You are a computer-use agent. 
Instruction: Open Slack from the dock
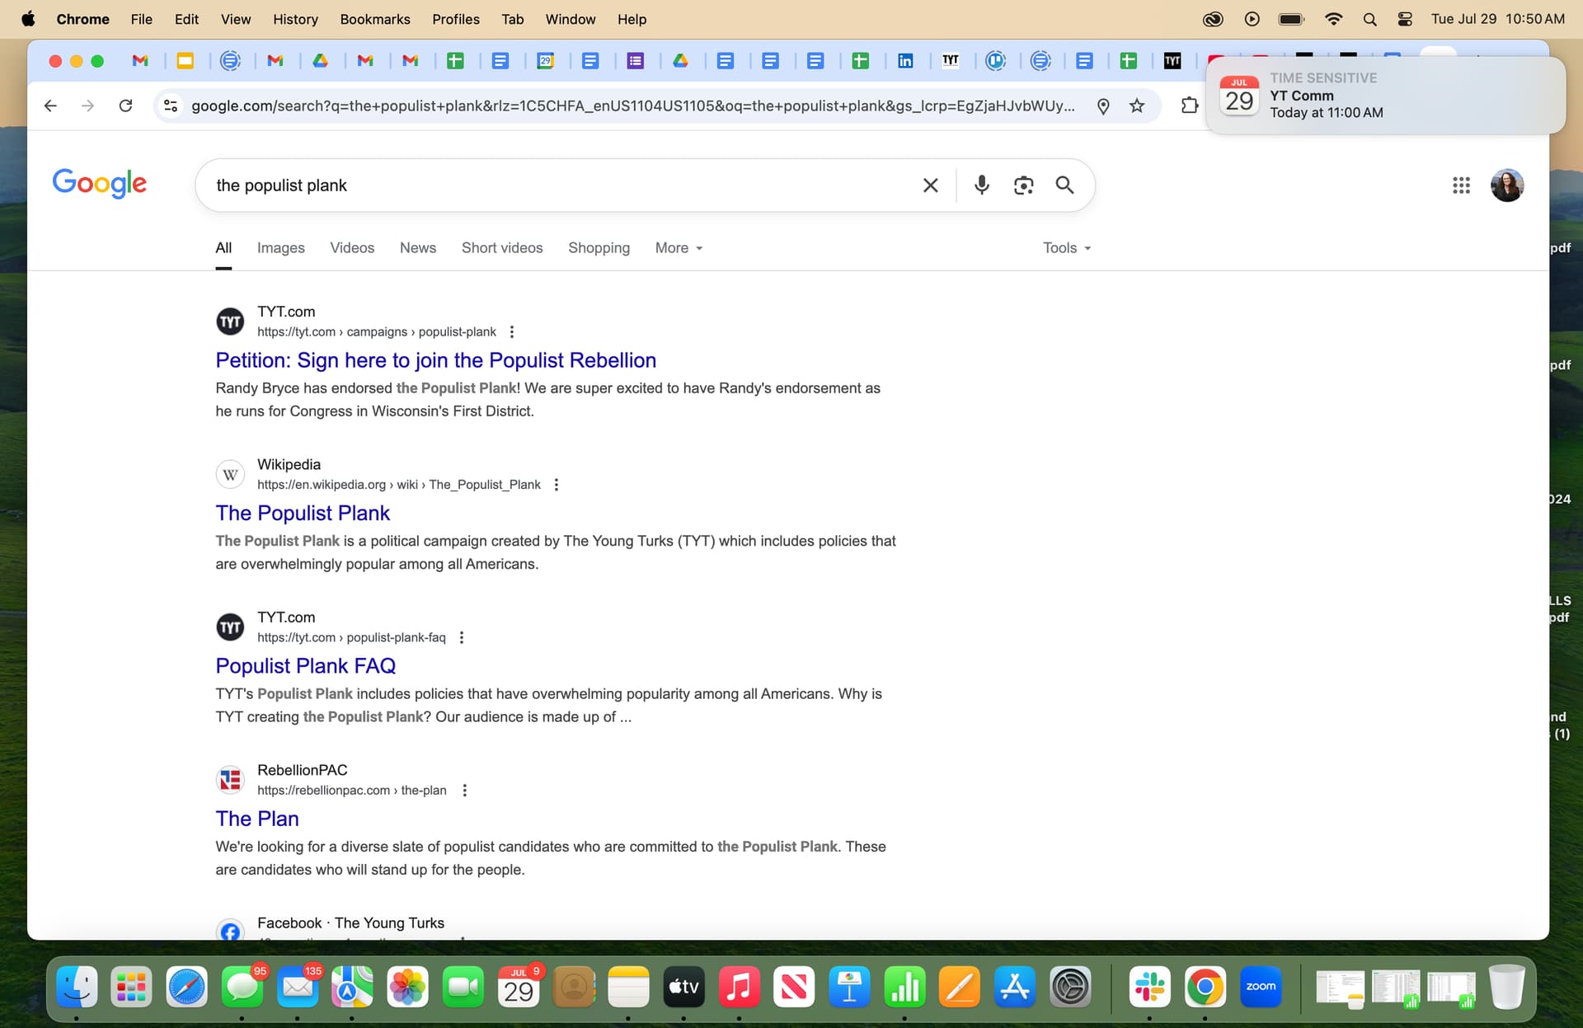1150,987
